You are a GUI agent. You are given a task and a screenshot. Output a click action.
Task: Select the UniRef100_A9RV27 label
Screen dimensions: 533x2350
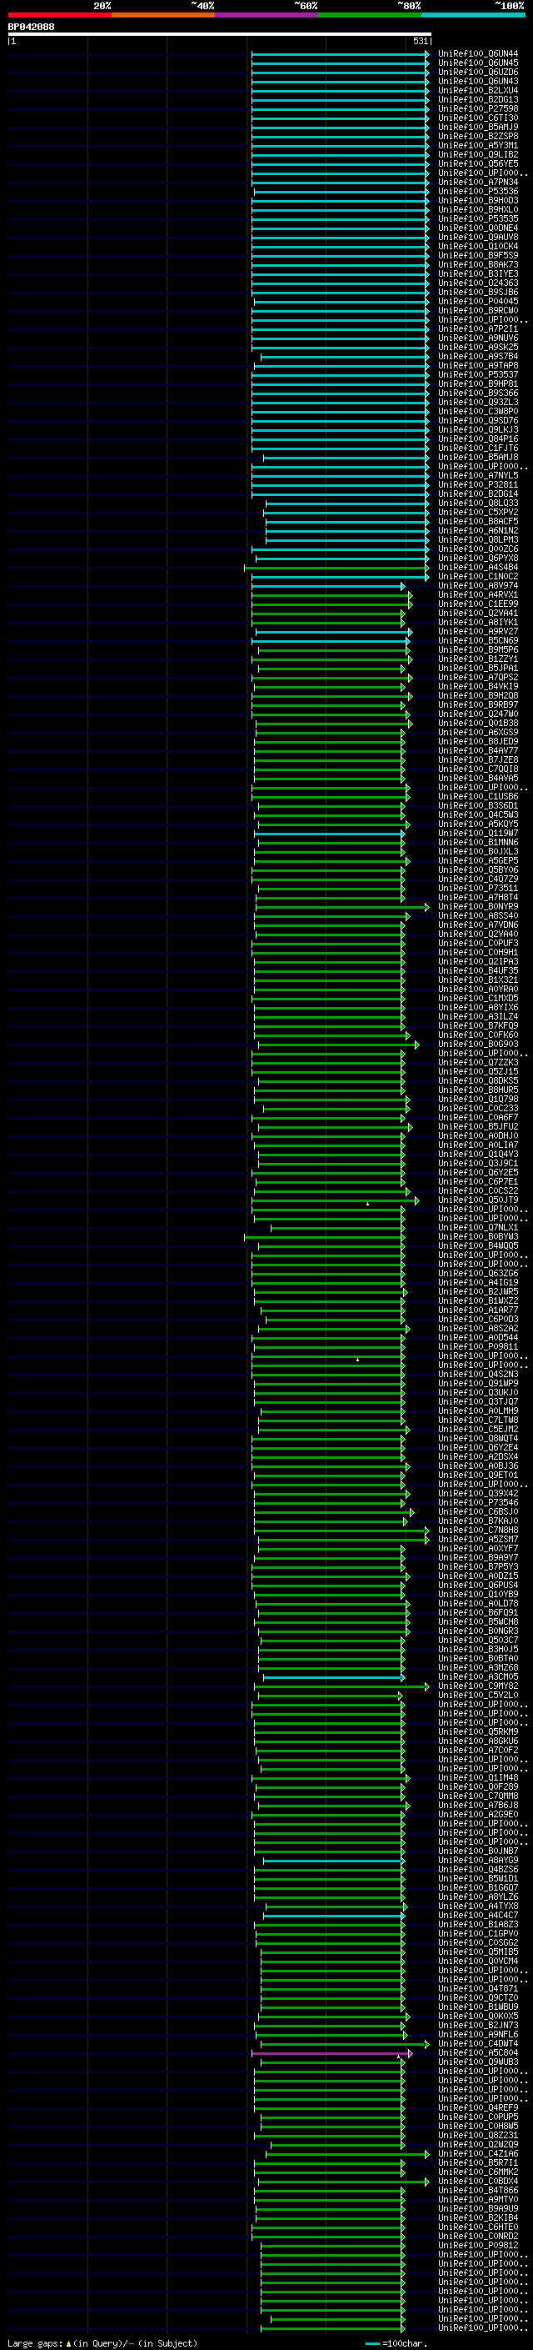click(478, 631)
